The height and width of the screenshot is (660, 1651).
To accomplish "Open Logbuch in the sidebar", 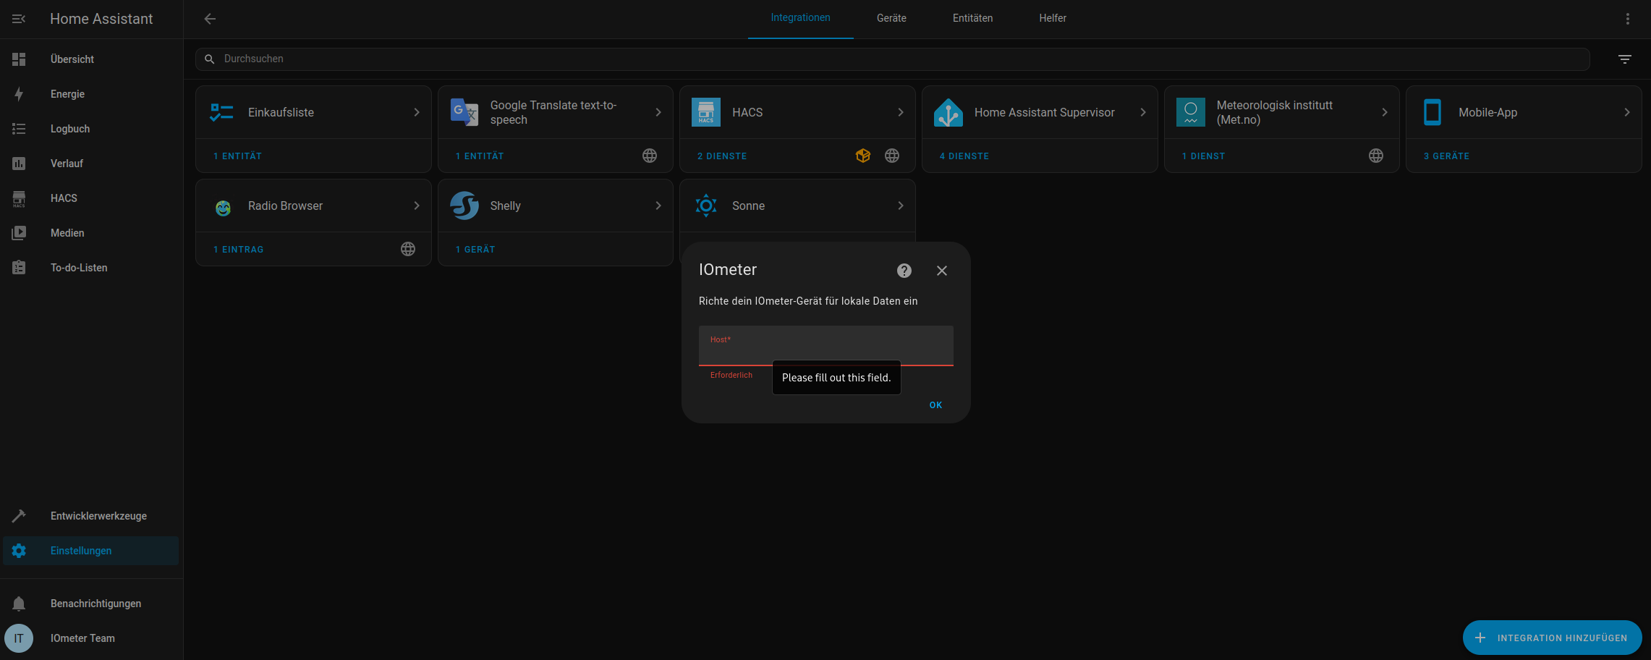I will click(x=91, y=129).
